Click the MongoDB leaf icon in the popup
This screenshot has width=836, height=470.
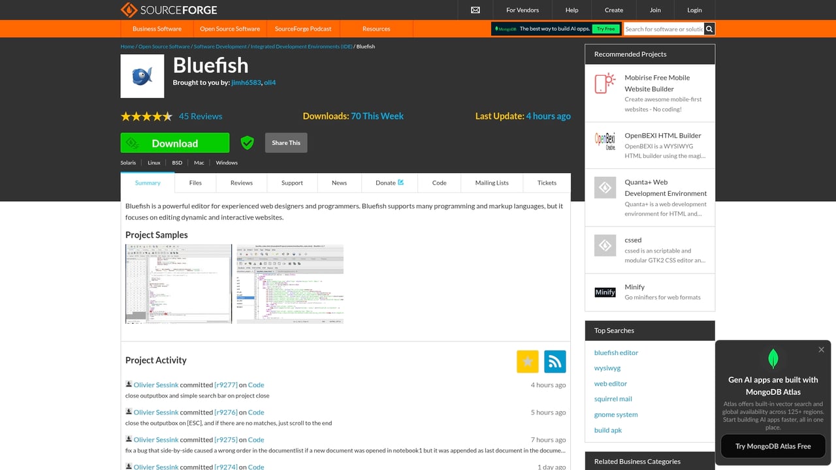coord(773,358)
